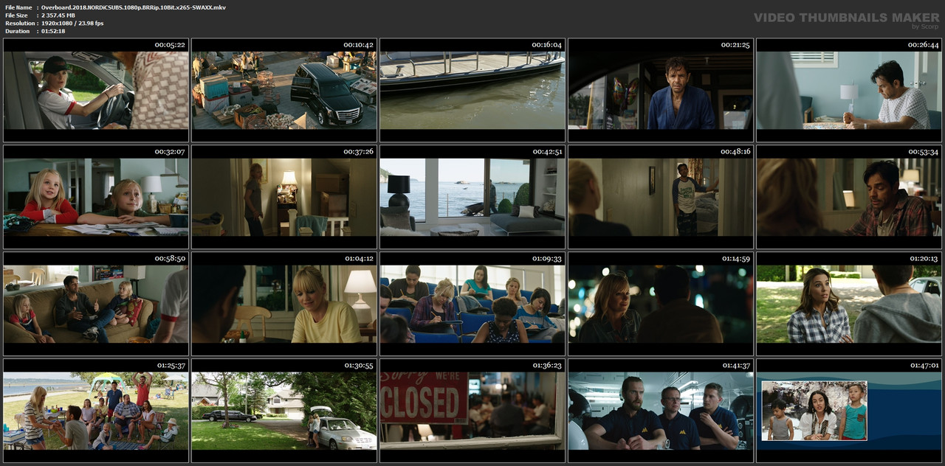Choose the frame at 01:47:01
The image size is (945, 466).
coord(849,411)
